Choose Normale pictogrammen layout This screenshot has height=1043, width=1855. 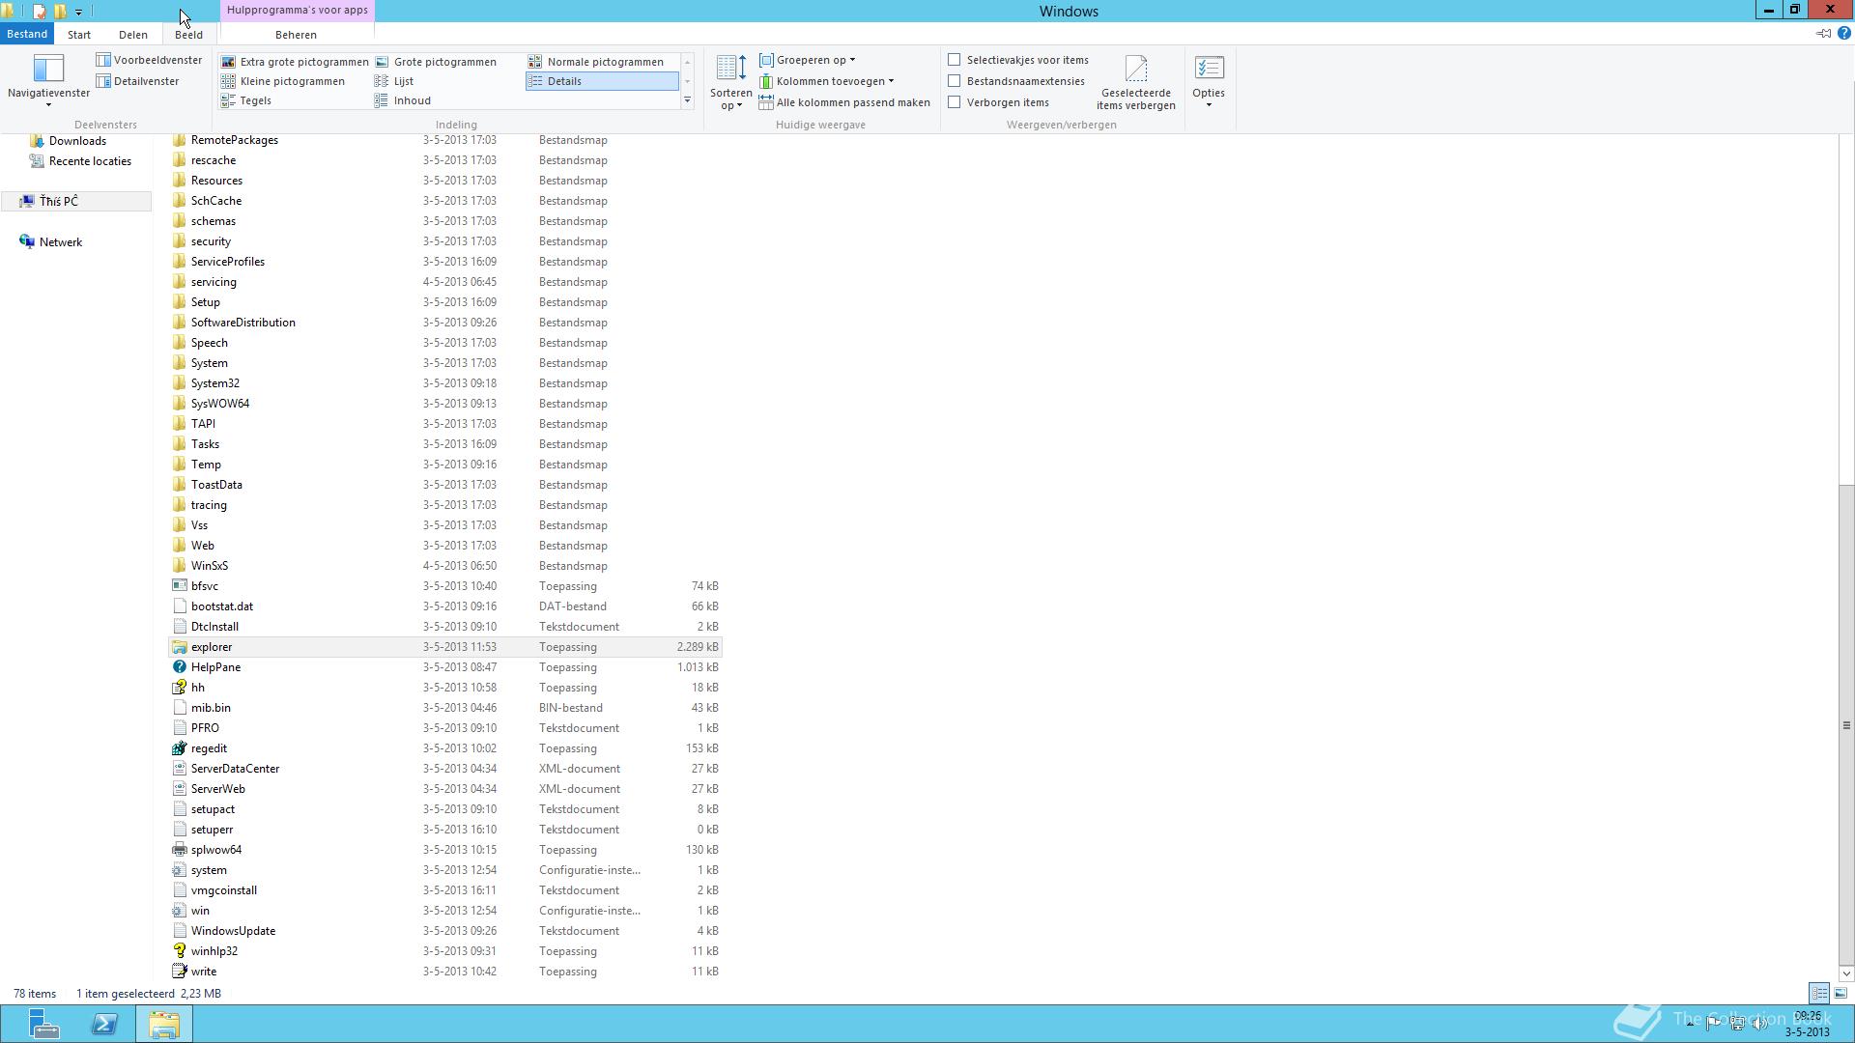coord(595,62)
